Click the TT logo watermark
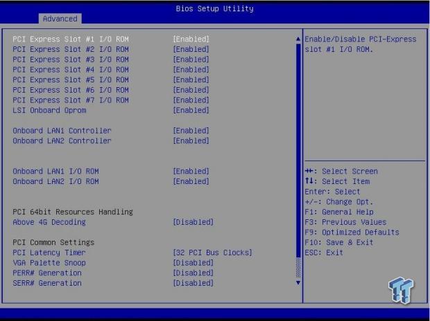Screen dimensions: 430x321 coord(401,291)
